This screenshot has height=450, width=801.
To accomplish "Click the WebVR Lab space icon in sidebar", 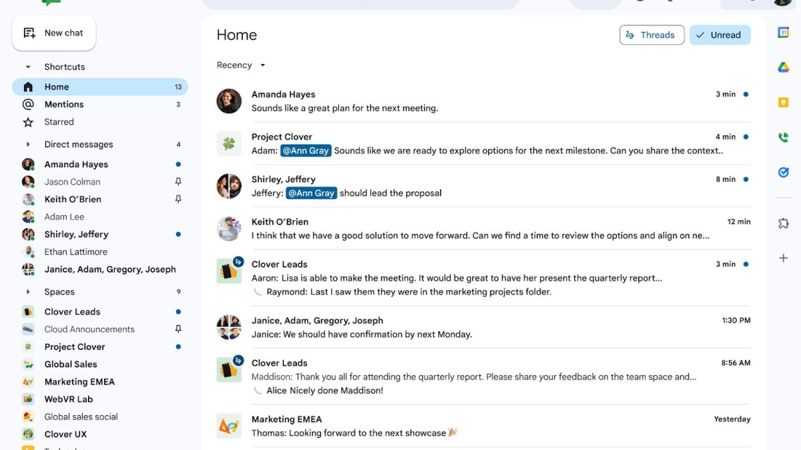I will 28,399.
